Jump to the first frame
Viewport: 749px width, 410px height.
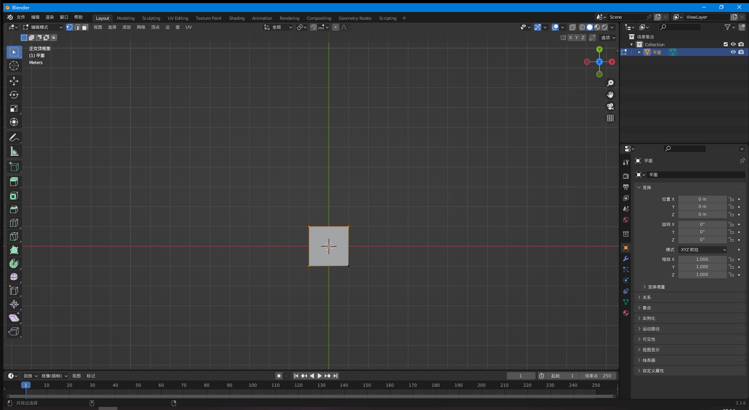296,376
